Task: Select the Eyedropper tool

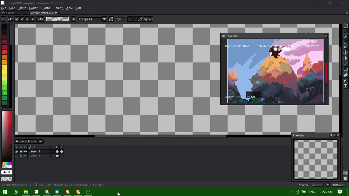Action: pyautogui.click(x=345, y=42)
